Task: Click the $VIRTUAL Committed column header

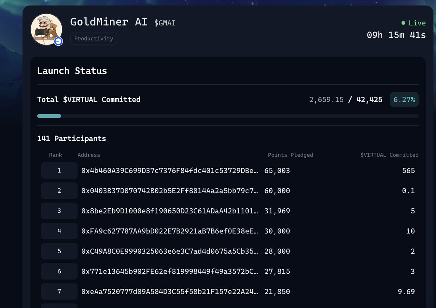Action: click(x=389, y=155)
